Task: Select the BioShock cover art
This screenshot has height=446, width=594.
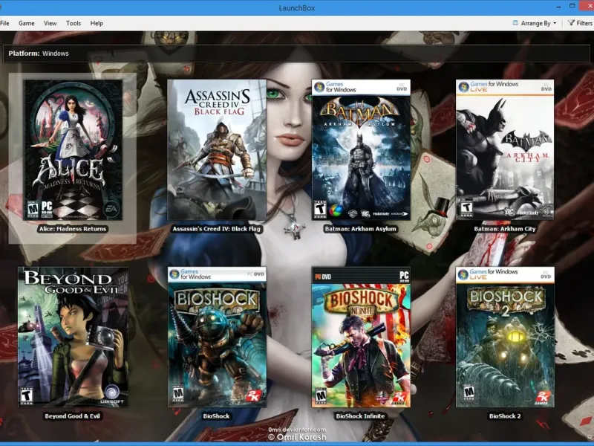Action: point(217,337)
